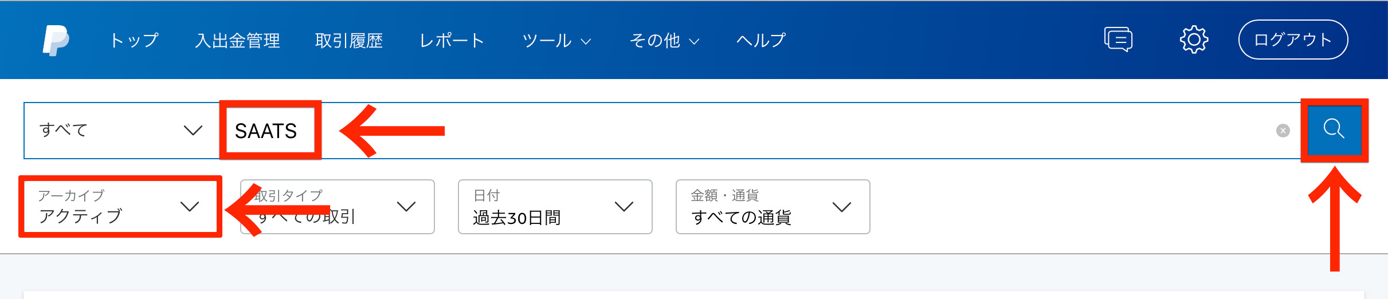Click the ログアウト button
The height and width of the screenshot is (299, 1388).
pyautogui.click(x=1293, y=40)
